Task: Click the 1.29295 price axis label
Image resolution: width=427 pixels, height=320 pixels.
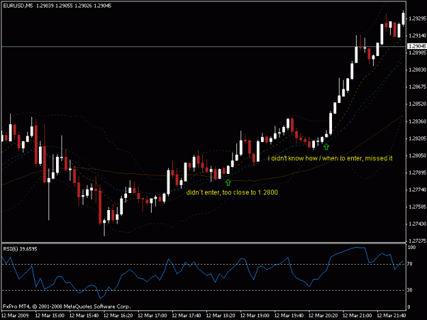Action: (x=417, y=18)
